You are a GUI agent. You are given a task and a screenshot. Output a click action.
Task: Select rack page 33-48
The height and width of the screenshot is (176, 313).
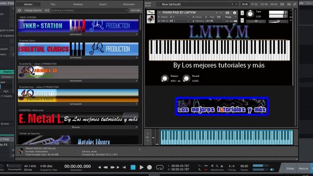[x=264, y=4]
